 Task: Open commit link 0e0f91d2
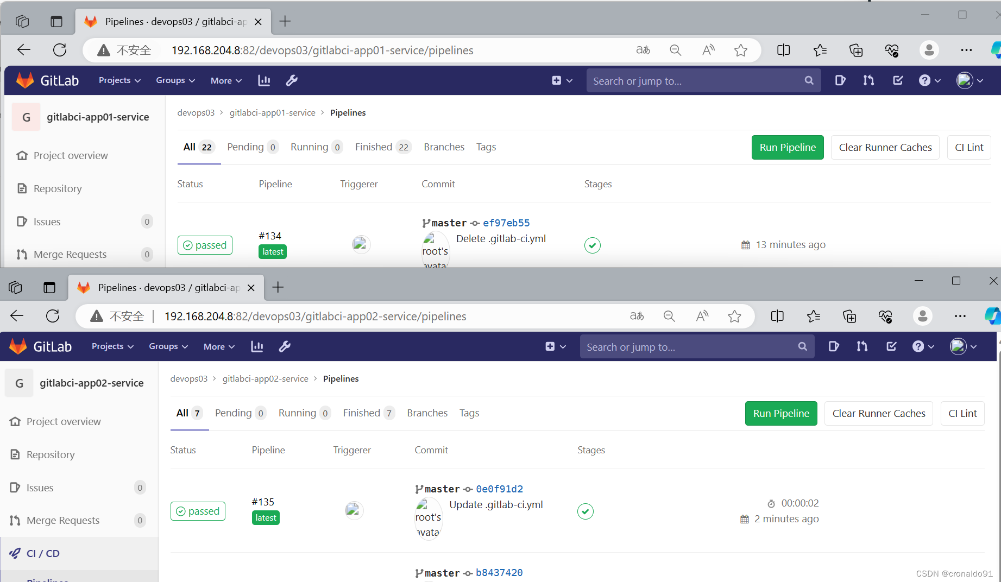coord(500,489)
